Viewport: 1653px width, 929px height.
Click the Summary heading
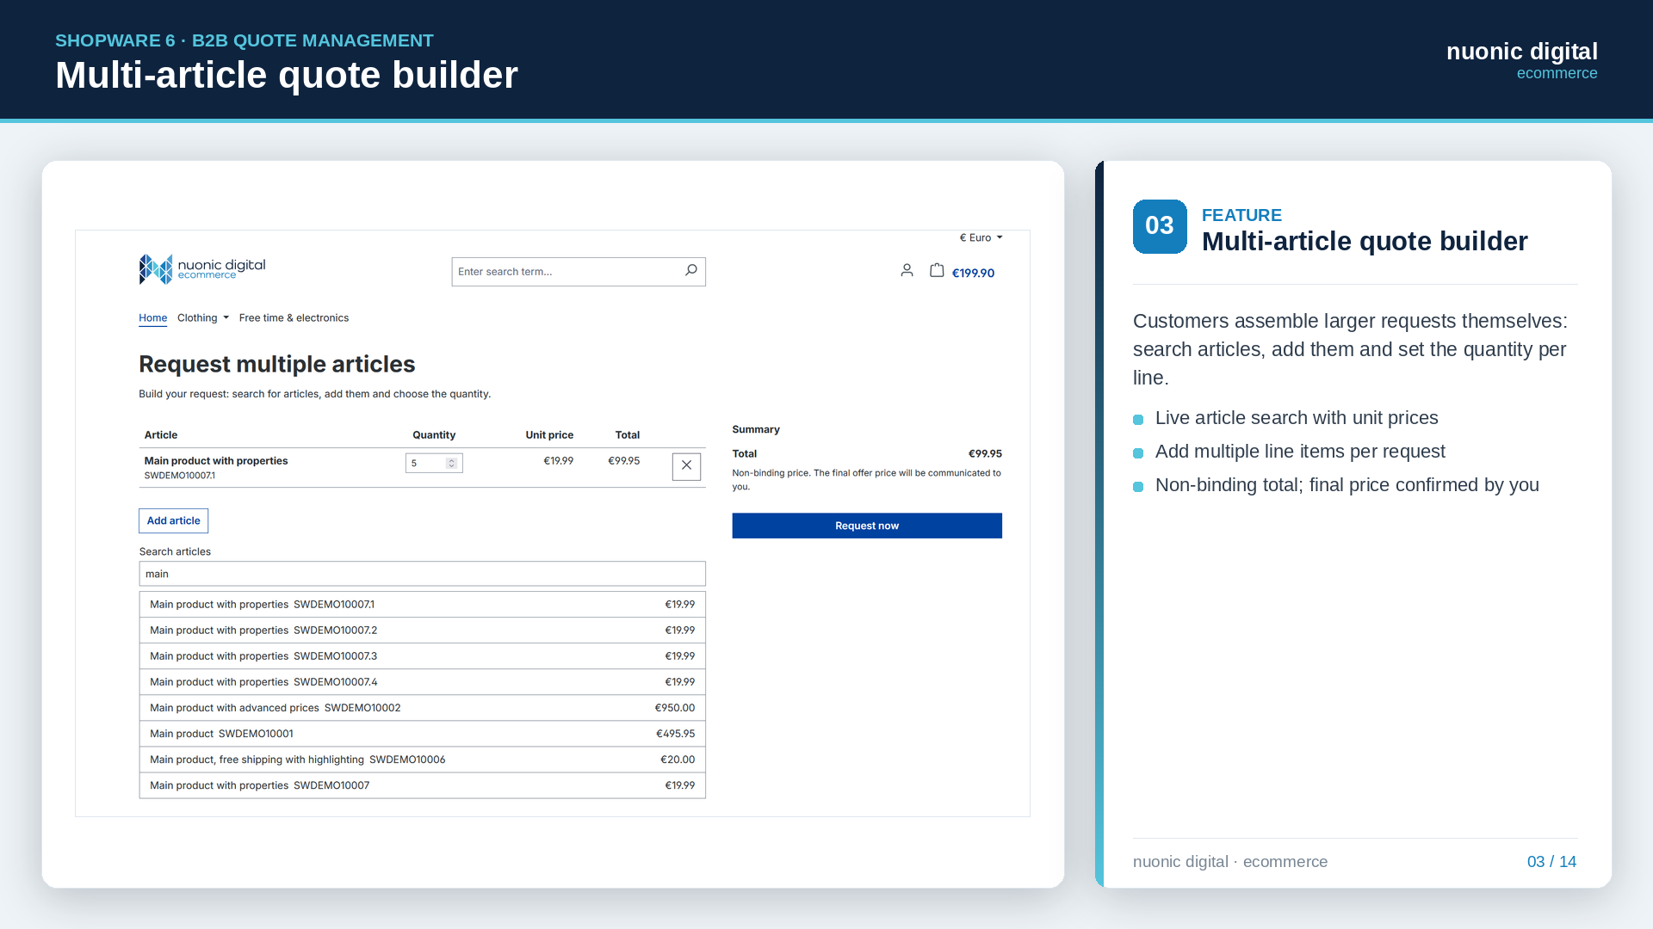(756, 430)
